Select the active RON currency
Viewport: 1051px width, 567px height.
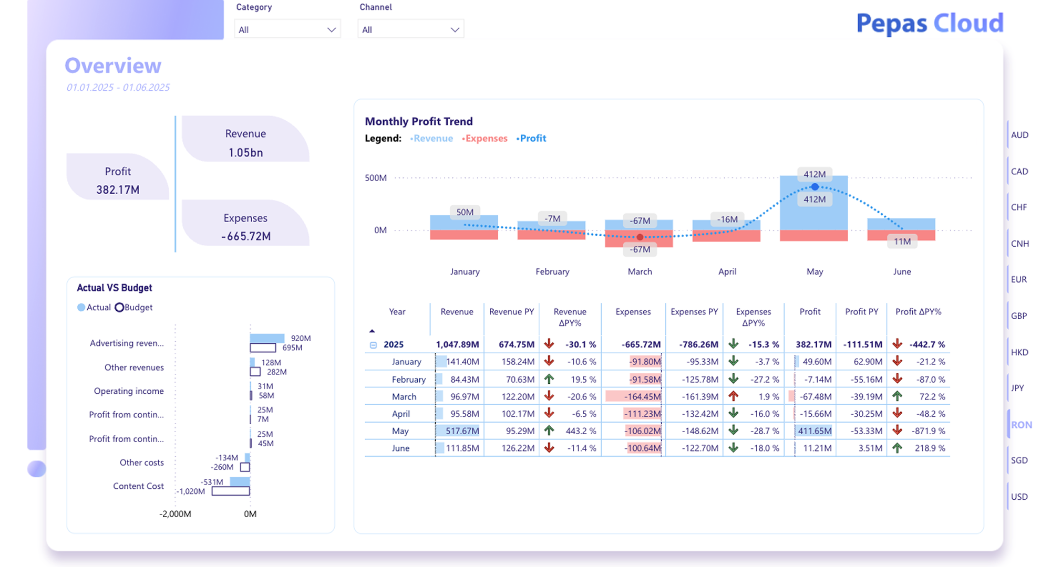point(1021,425)
